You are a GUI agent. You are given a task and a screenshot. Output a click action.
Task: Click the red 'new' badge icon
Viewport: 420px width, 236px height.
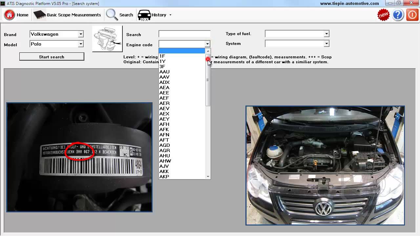click(x=383, y=15)
